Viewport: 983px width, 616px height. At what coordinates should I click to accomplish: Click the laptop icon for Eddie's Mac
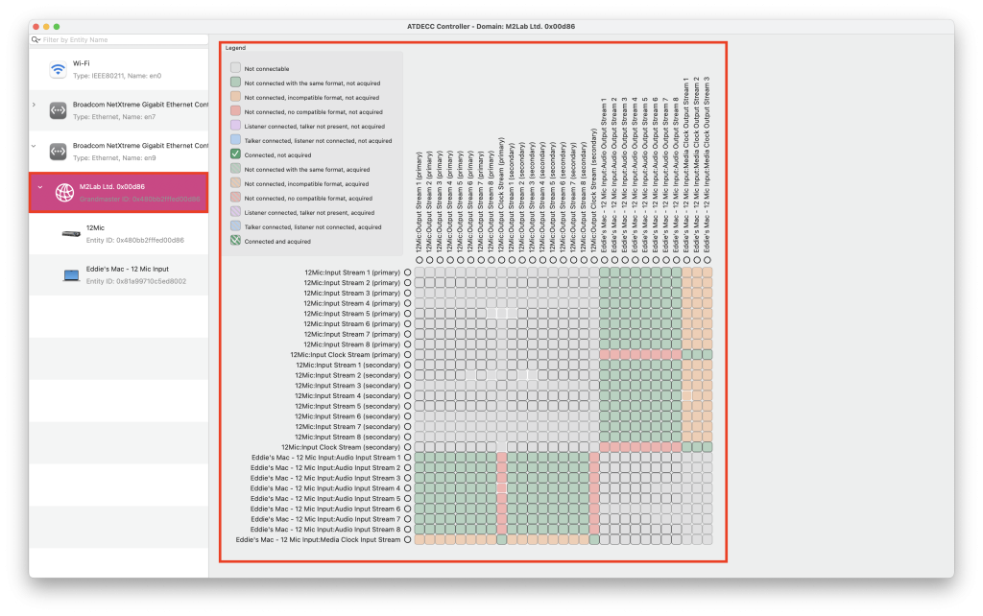pos(70,275)
